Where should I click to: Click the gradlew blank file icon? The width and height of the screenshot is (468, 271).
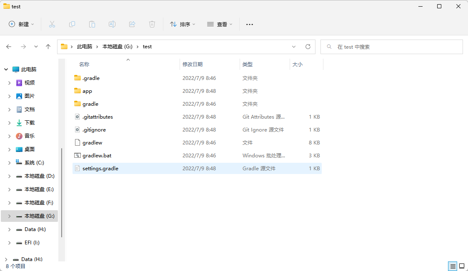click(77, 142)
